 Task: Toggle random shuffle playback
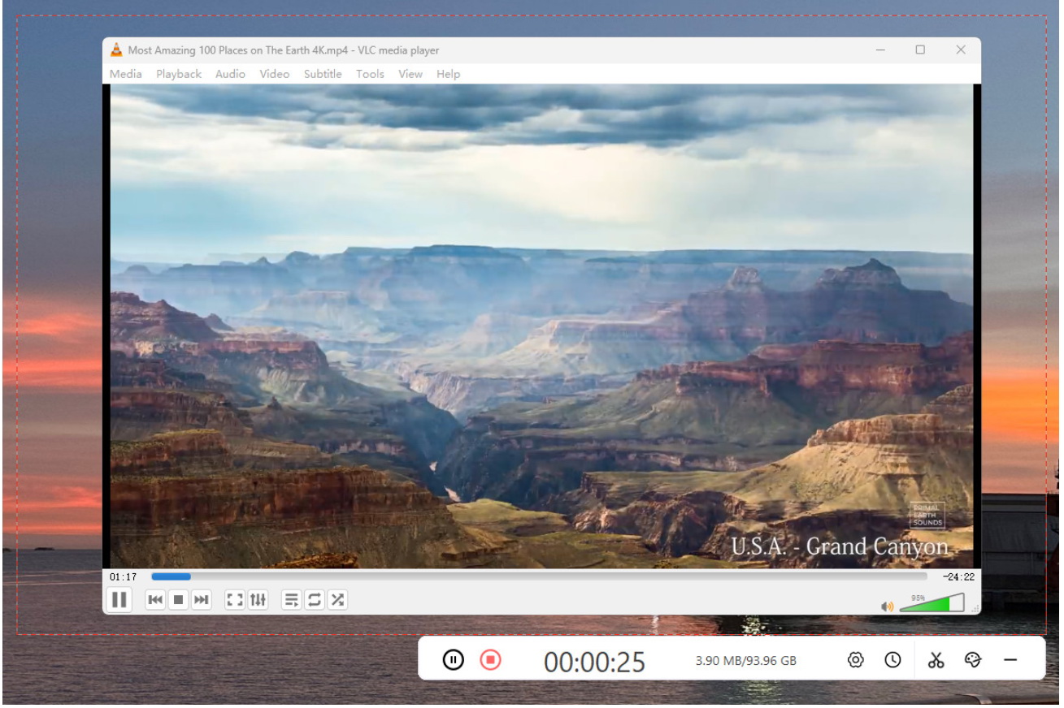tap(337, 600)
